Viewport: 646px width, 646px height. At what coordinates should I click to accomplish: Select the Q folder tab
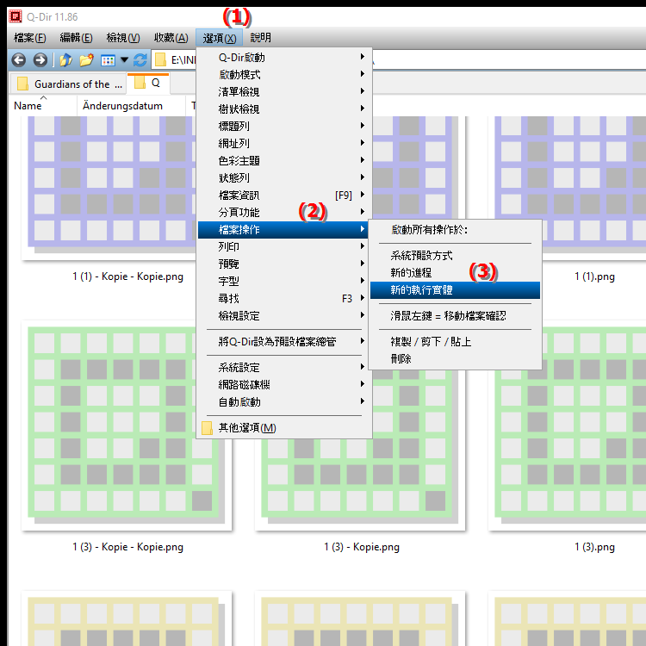[149, 84]
